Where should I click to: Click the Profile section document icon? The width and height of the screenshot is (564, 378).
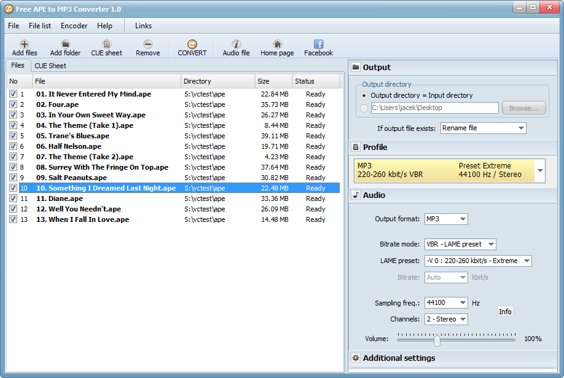(x=356, y=147)
